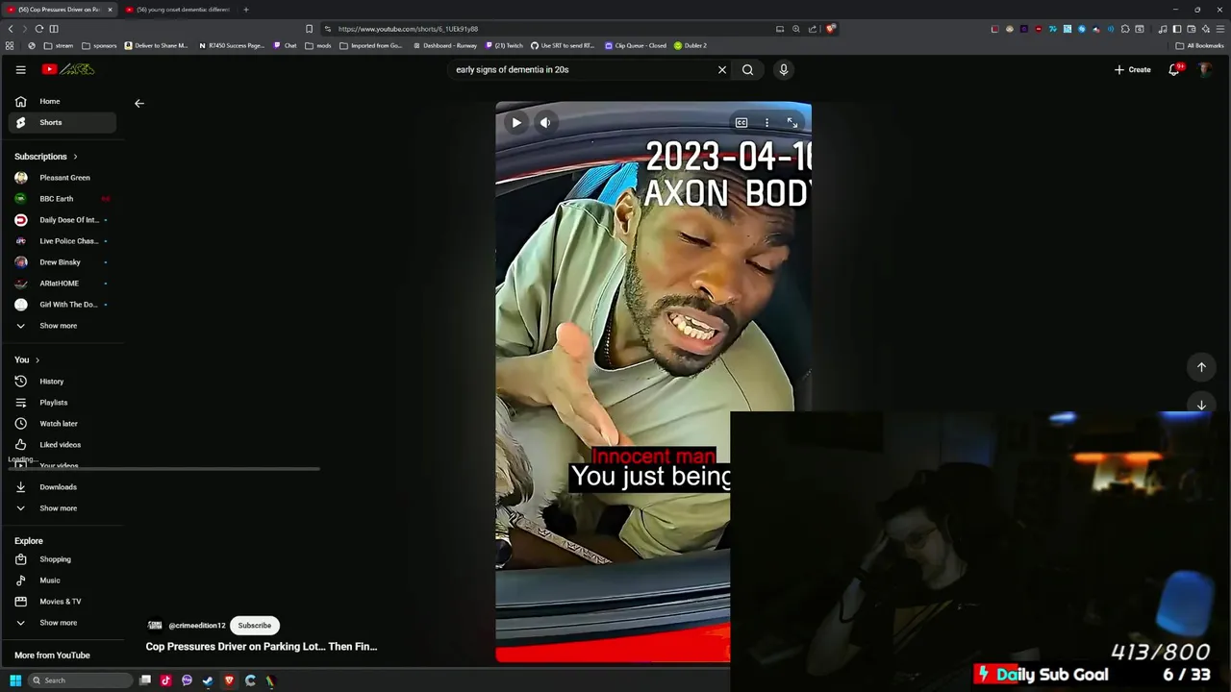Click the Windows taskbar Search box
Viewport: 1231px width, 692px height.
(x=80, y=680)
